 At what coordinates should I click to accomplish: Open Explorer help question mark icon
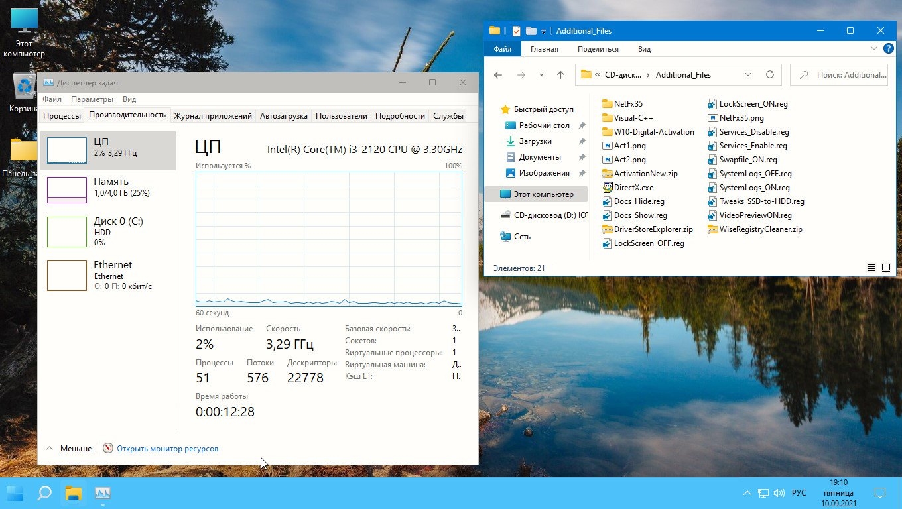[889, 49]
